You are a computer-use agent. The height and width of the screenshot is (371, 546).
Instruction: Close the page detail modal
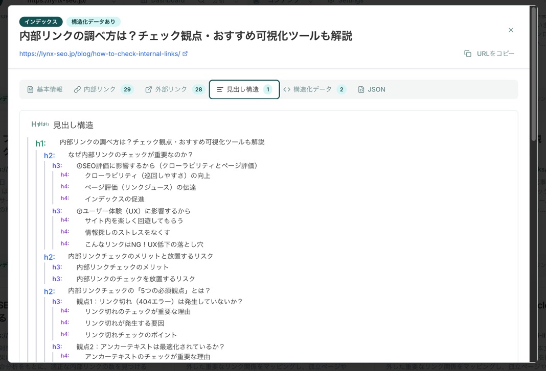(x=511, y=30)
